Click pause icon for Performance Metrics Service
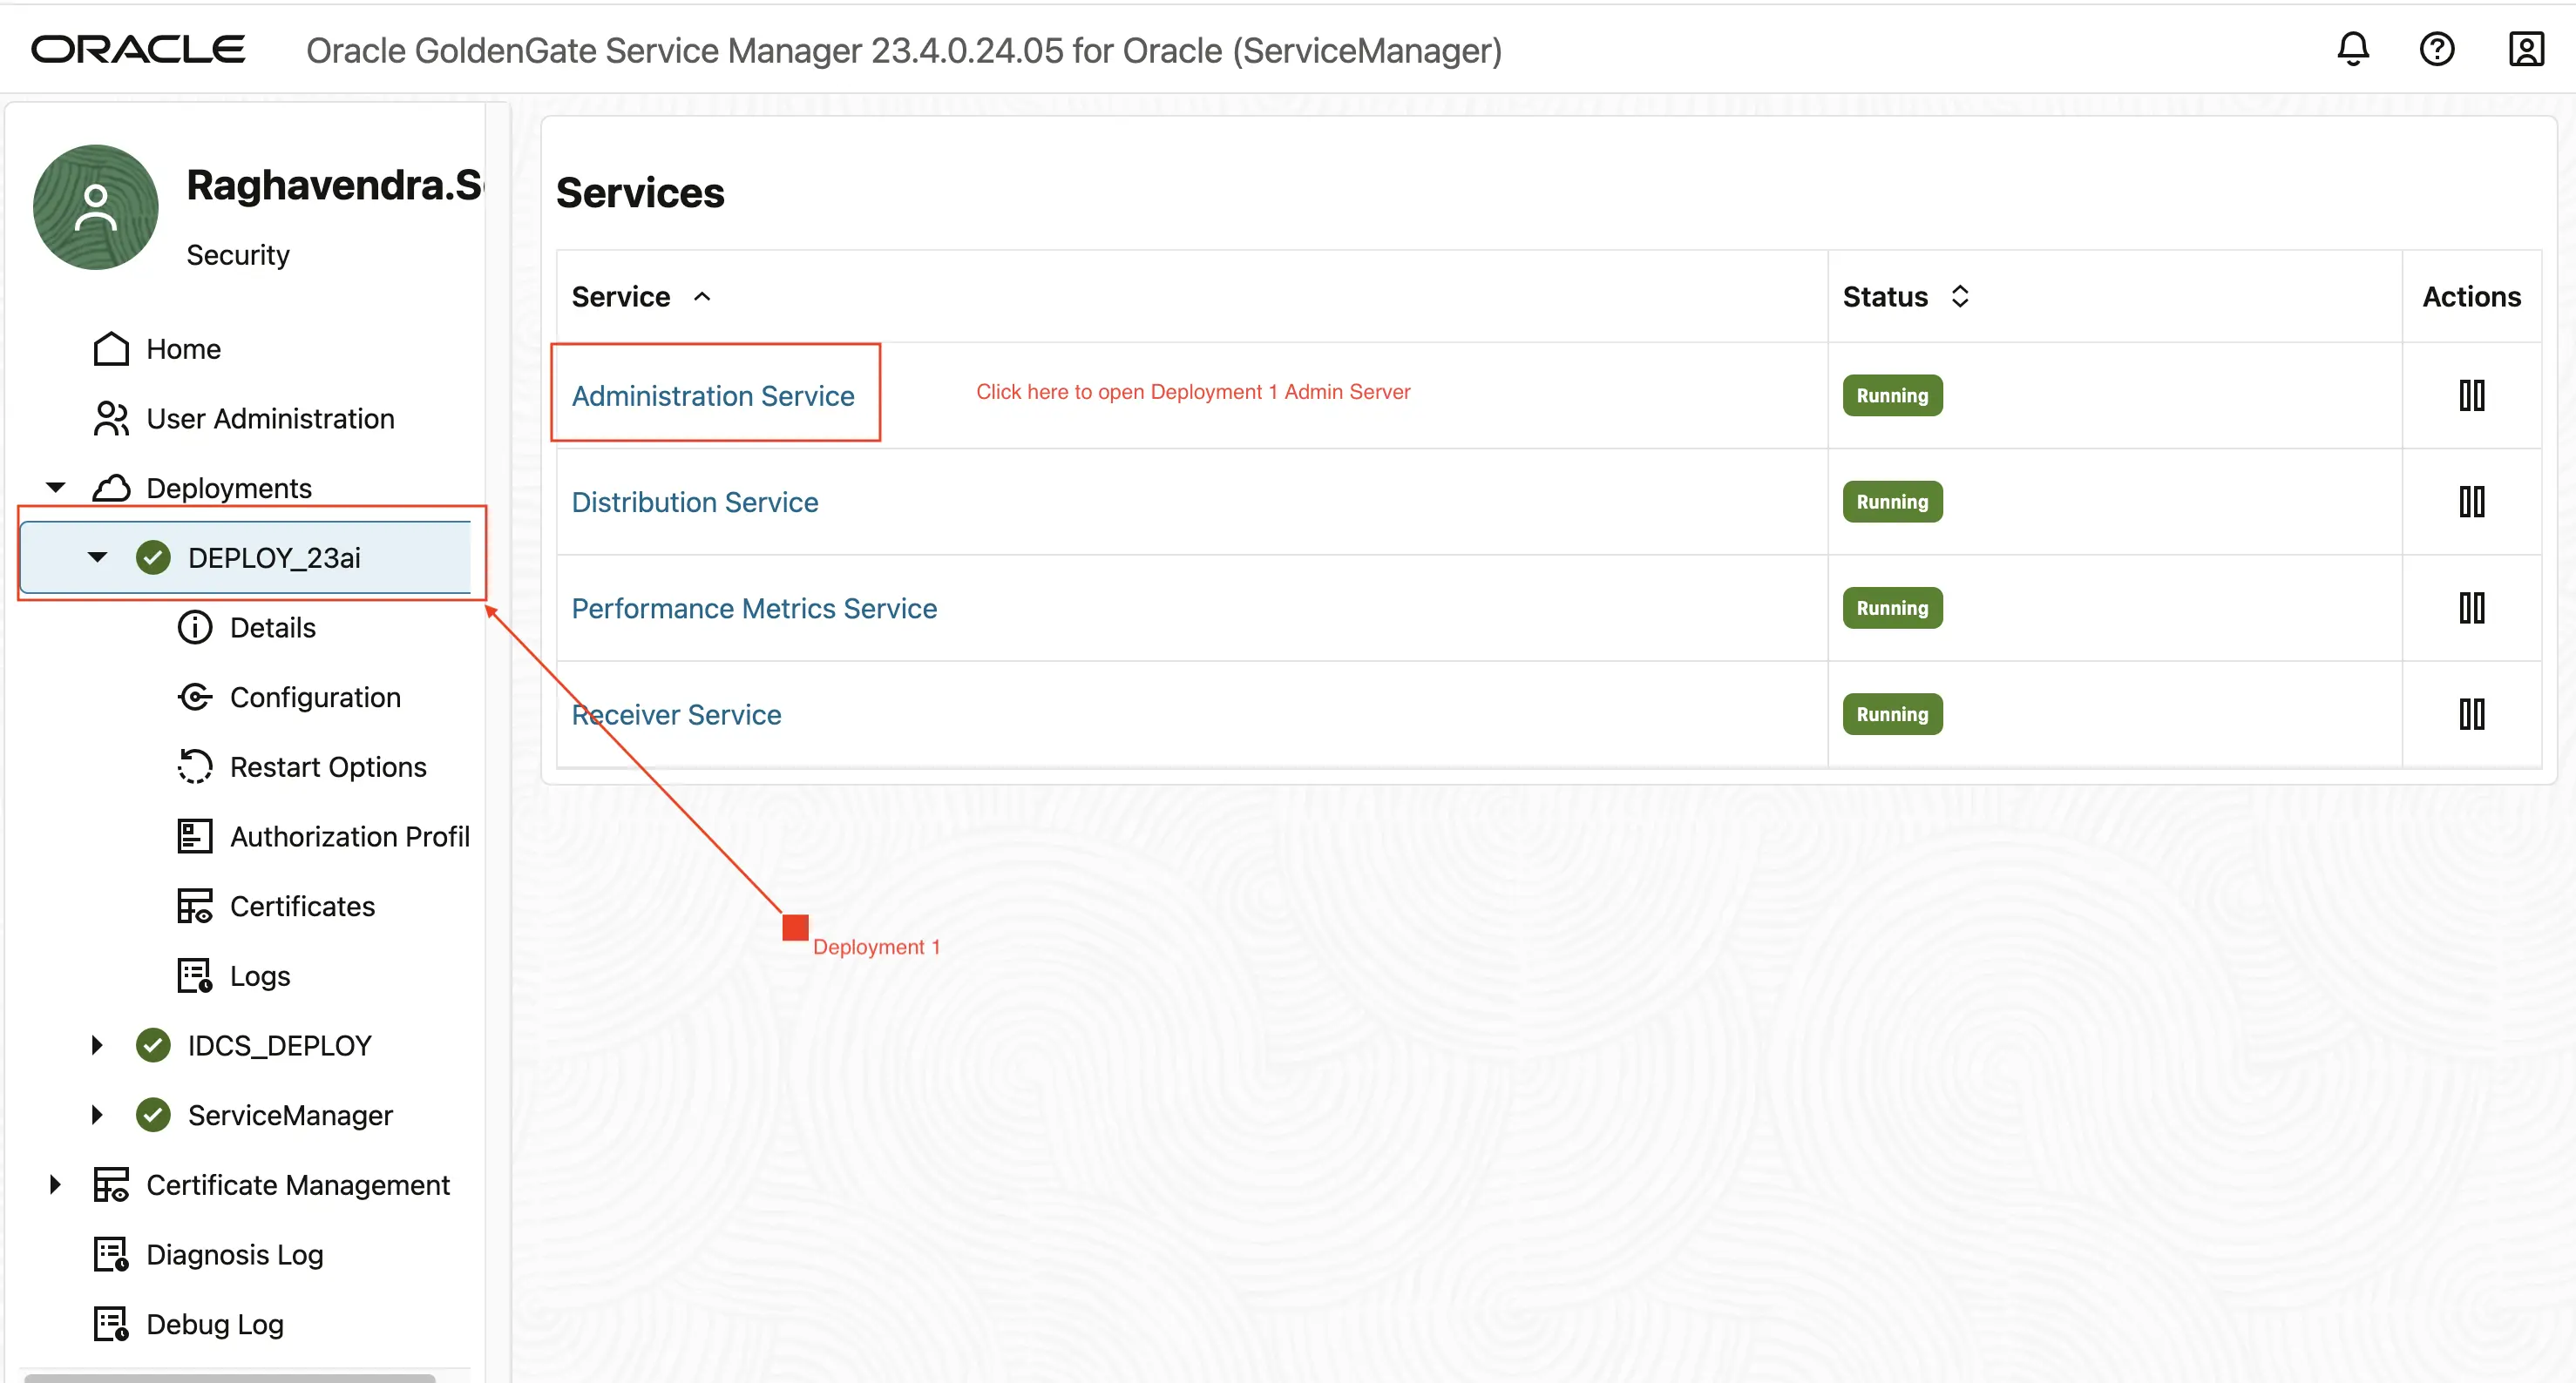 pyautogui.click(x=2471, y=608)
